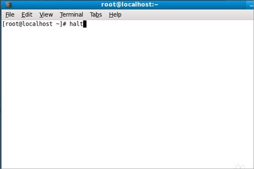Click the black block cursor after halt
Screen dimensions: 254x169
coord(85,24)
